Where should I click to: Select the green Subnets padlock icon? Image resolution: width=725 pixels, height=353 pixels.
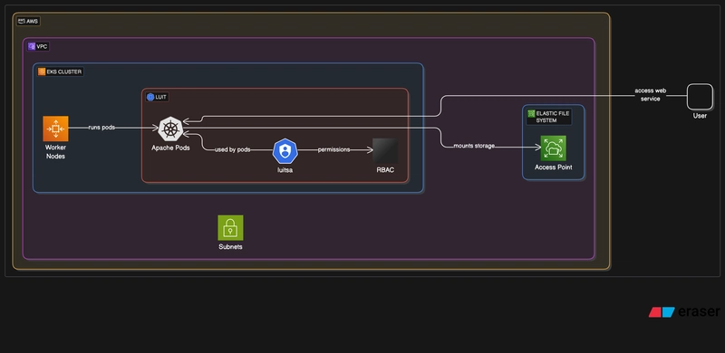tap(230, 228)
